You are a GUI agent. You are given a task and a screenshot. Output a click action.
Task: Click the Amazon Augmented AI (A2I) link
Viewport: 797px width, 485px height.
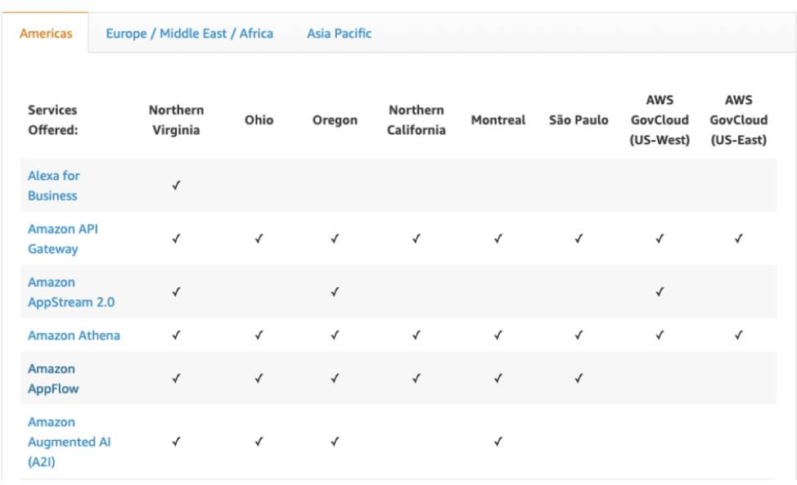click(x=69, y=442)
